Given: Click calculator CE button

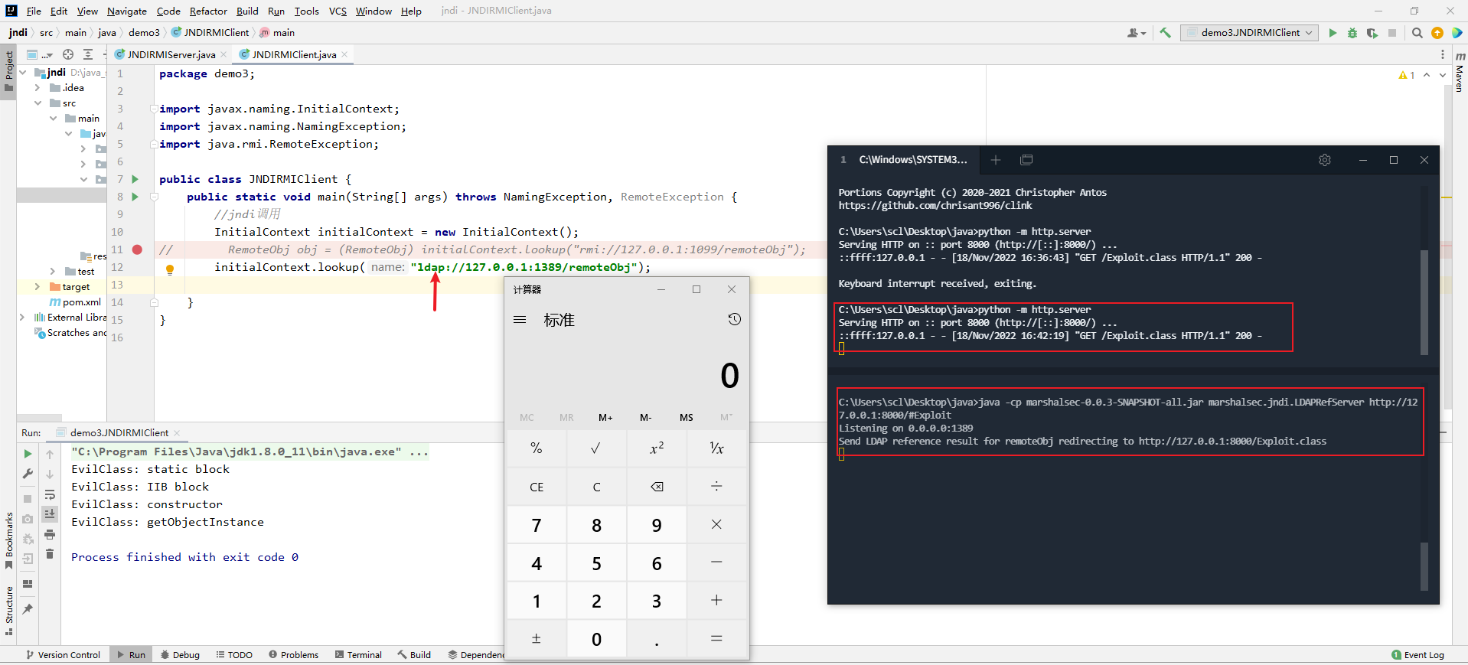Looking at the screenshot, I should click(x=537, y=487).
